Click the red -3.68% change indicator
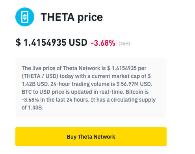This screenshot has height=154, width=195. (103, 43)
